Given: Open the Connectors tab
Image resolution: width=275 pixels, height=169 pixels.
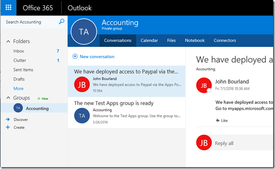Looking at the screenshot, I should (x=225, y=40).
